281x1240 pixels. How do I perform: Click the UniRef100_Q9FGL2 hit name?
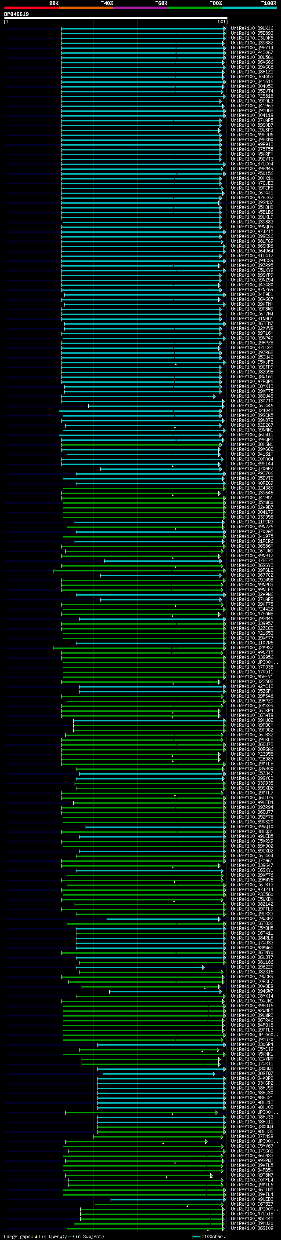pyautogui.click(x=252, y=571)
